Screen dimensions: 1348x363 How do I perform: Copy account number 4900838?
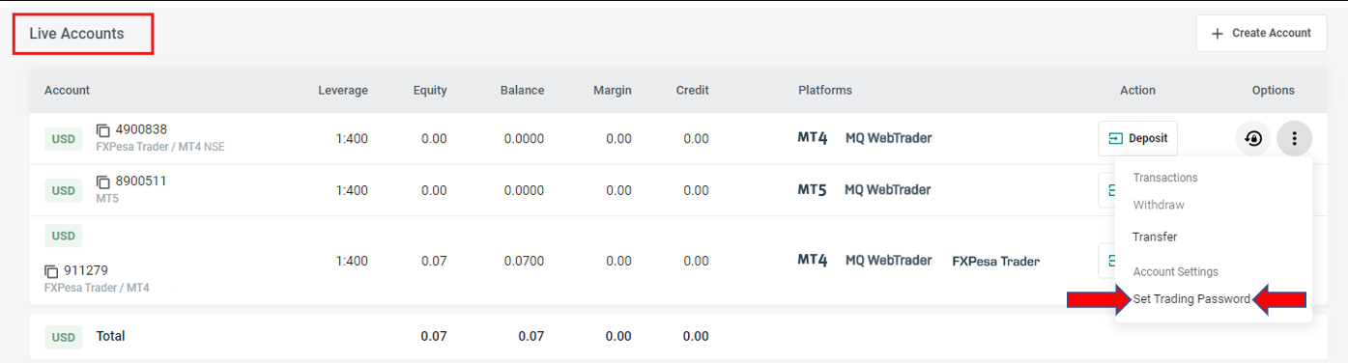tap(103, 130)
